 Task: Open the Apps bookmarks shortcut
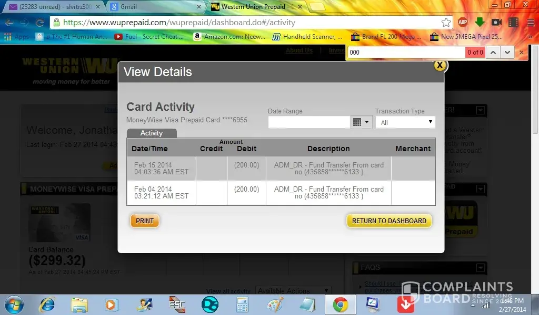16,37
